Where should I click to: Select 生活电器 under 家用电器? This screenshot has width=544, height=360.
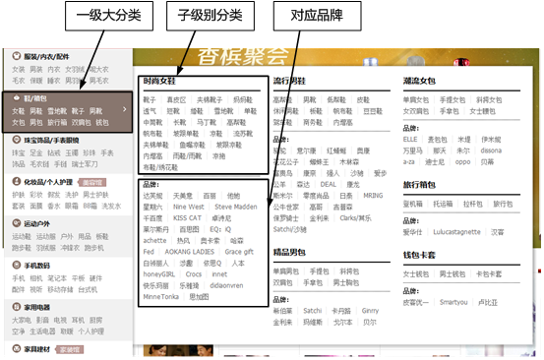pyautogui.click(x=42, y=331)
